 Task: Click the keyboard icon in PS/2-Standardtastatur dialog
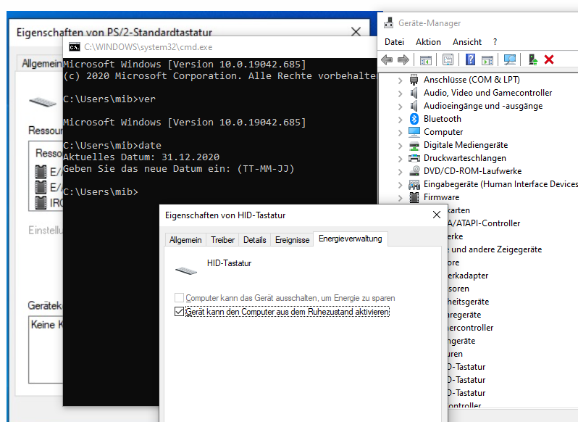point(43,102)
